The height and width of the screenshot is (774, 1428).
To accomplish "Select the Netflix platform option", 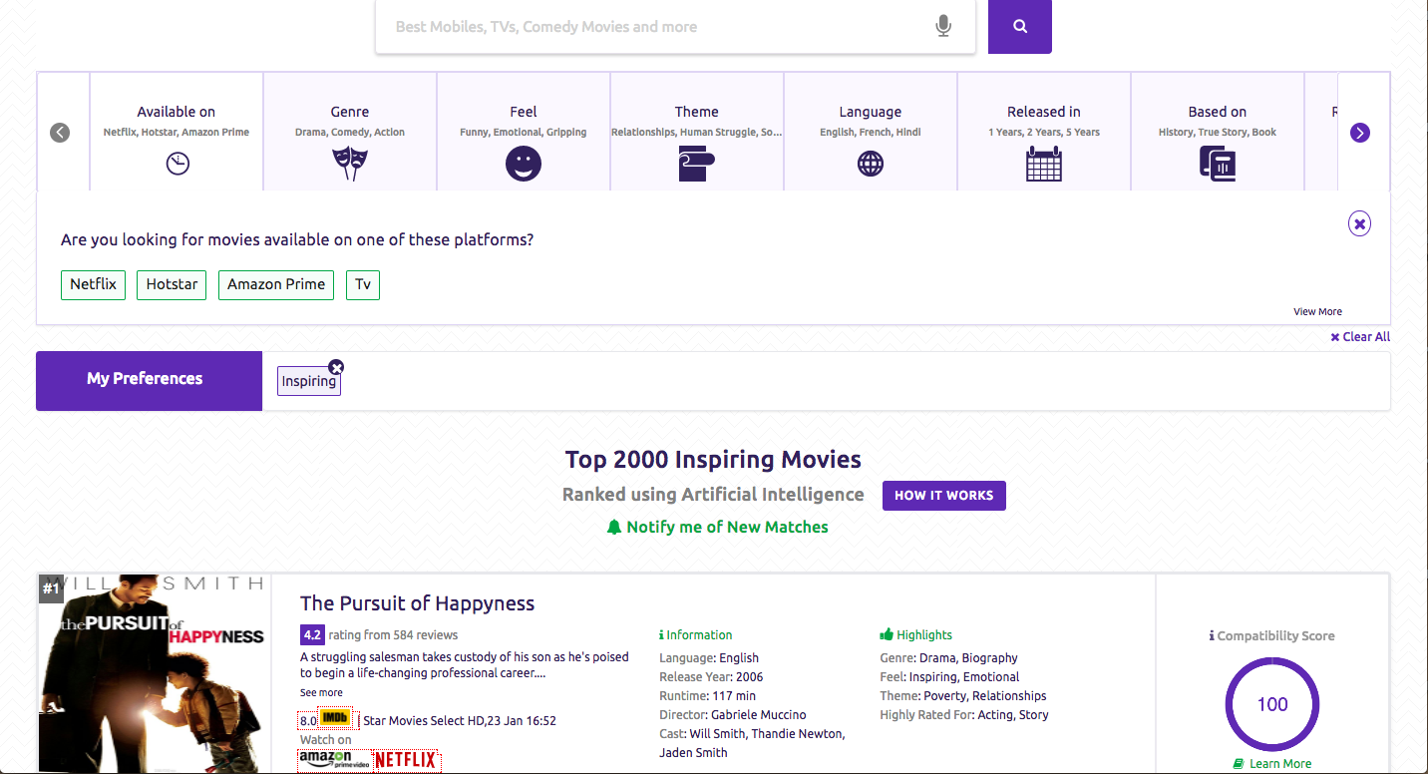I will click(93, 284).
